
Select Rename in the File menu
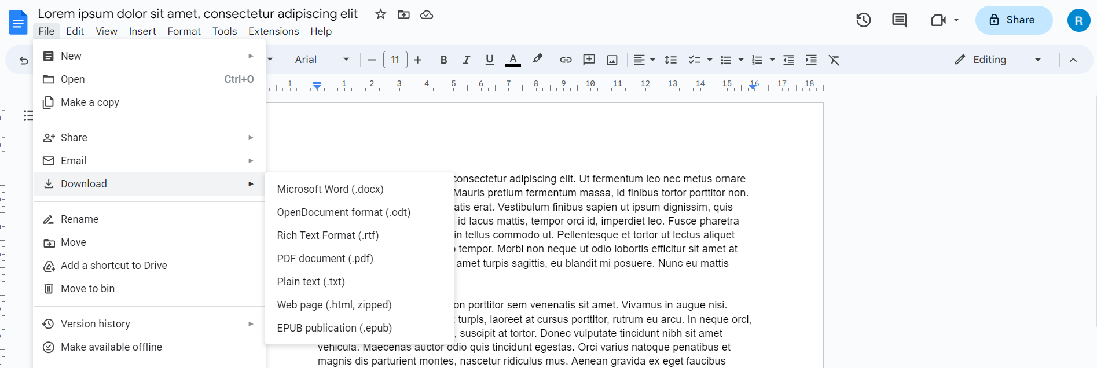149,219
